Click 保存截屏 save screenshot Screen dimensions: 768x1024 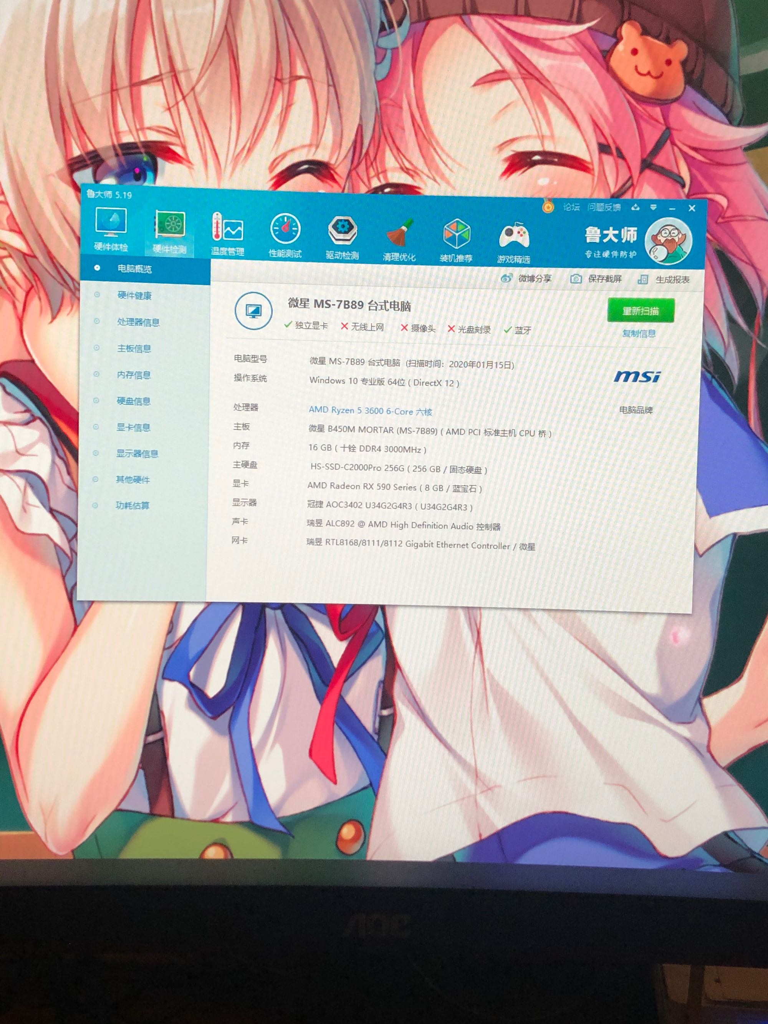coord(596,279)
